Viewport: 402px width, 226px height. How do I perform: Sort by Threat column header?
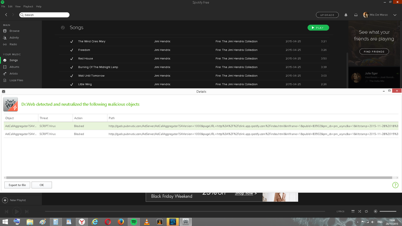click(56, 118)
